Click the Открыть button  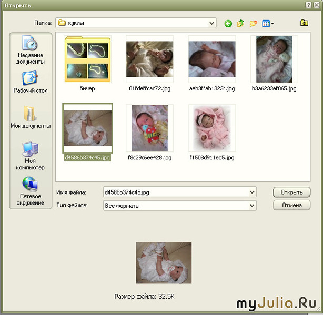tap(291, 192)
